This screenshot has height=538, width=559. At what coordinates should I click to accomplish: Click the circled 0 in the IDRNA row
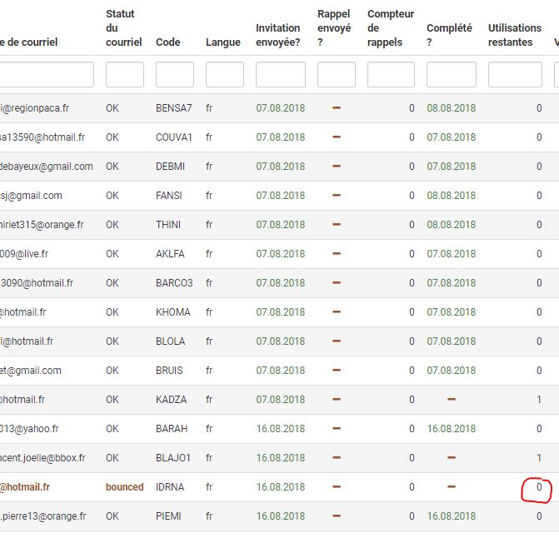(539, 488)
